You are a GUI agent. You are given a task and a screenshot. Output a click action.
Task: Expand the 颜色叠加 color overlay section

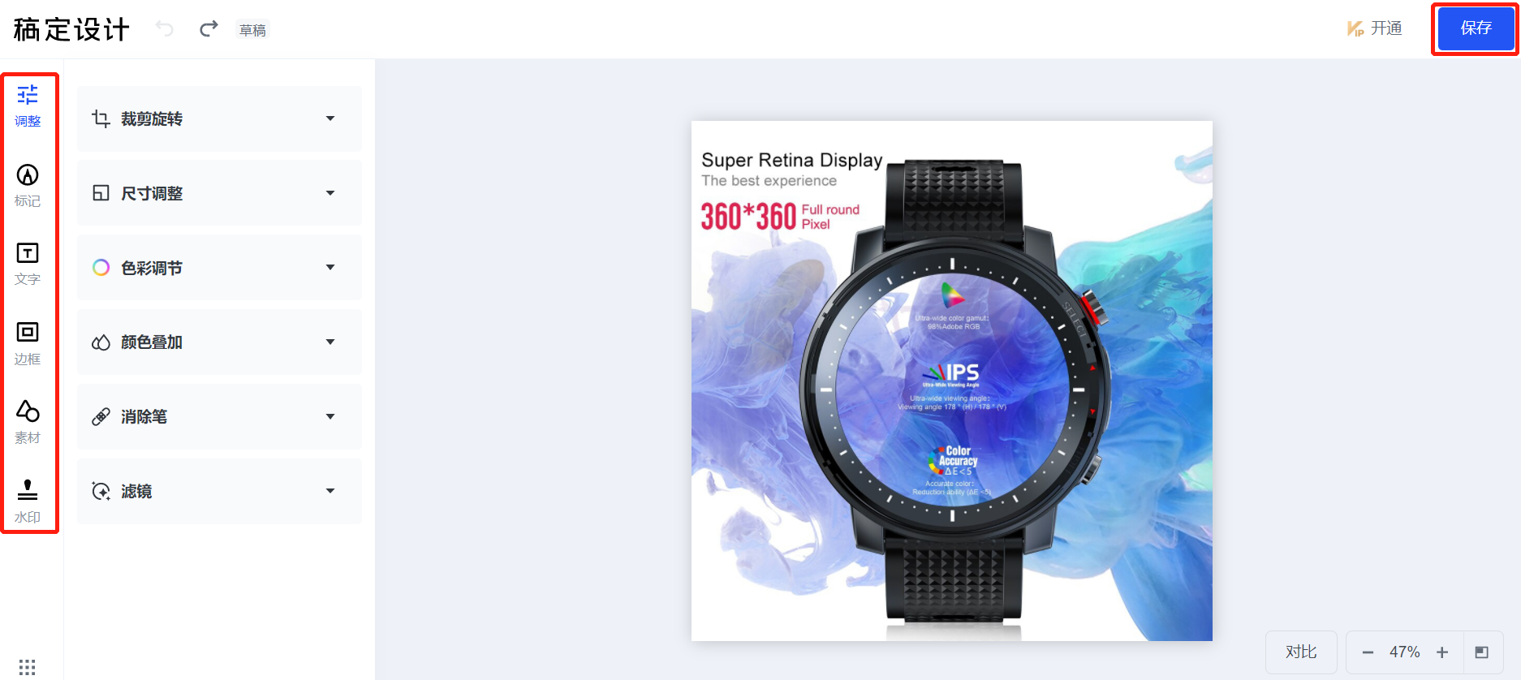click(x=219, y=342)
